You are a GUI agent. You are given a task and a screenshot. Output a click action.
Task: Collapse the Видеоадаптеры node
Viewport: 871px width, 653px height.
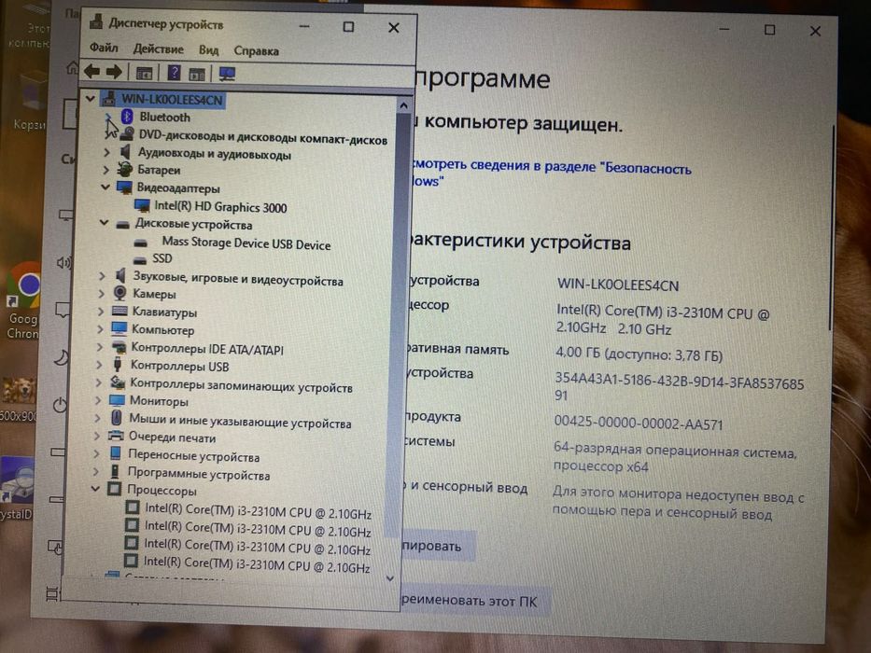point(105,188)
